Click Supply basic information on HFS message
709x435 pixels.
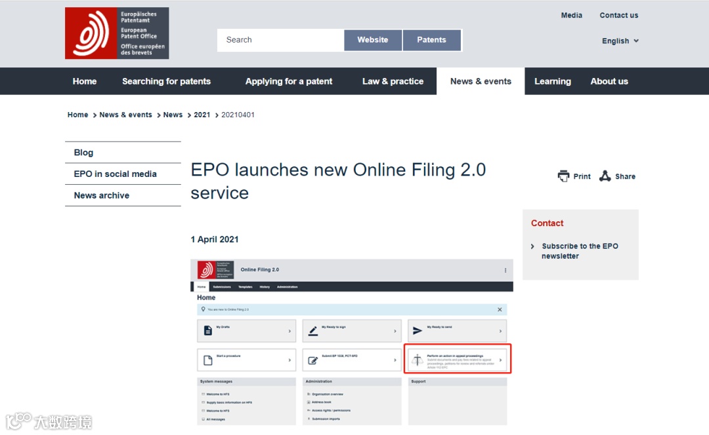click(229, 402)
